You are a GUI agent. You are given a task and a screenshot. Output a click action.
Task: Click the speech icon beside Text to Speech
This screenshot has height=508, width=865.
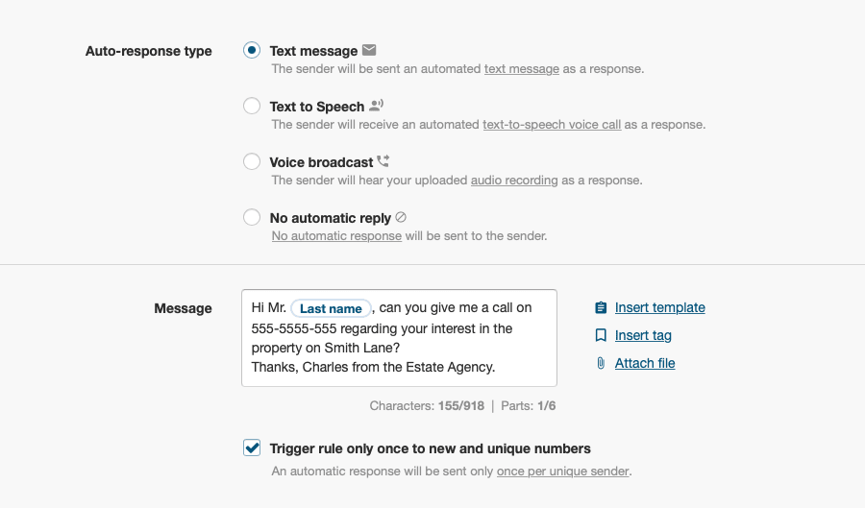pos(377,107)
